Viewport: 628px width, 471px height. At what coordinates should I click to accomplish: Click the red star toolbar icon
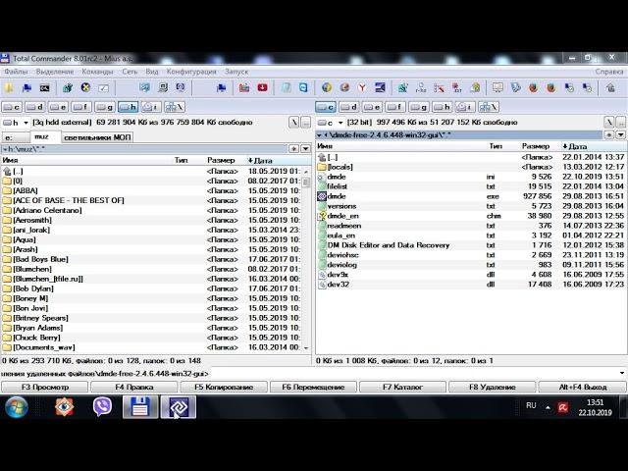[457, 87]
